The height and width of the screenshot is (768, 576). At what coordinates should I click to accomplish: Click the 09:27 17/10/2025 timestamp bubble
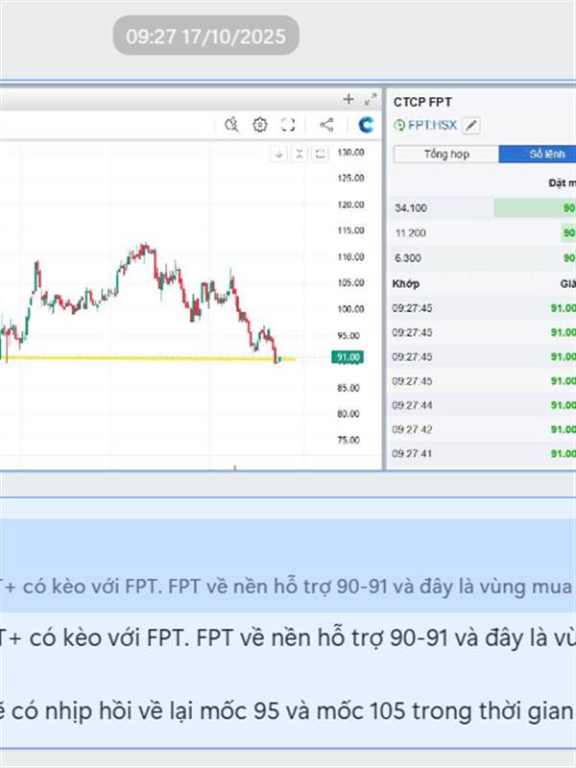click(x=205, y=36)
